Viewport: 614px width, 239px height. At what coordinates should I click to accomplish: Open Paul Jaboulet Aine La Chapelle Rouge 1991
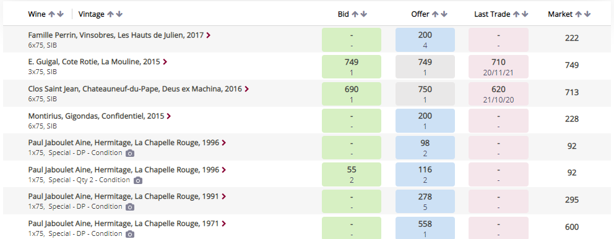coord(123,196)
